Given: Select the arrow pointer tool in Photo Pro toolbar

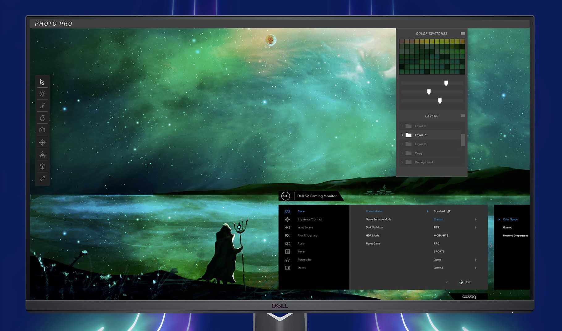Looking at the screenshot, I should pyautogui.click(x=42, y=82).
